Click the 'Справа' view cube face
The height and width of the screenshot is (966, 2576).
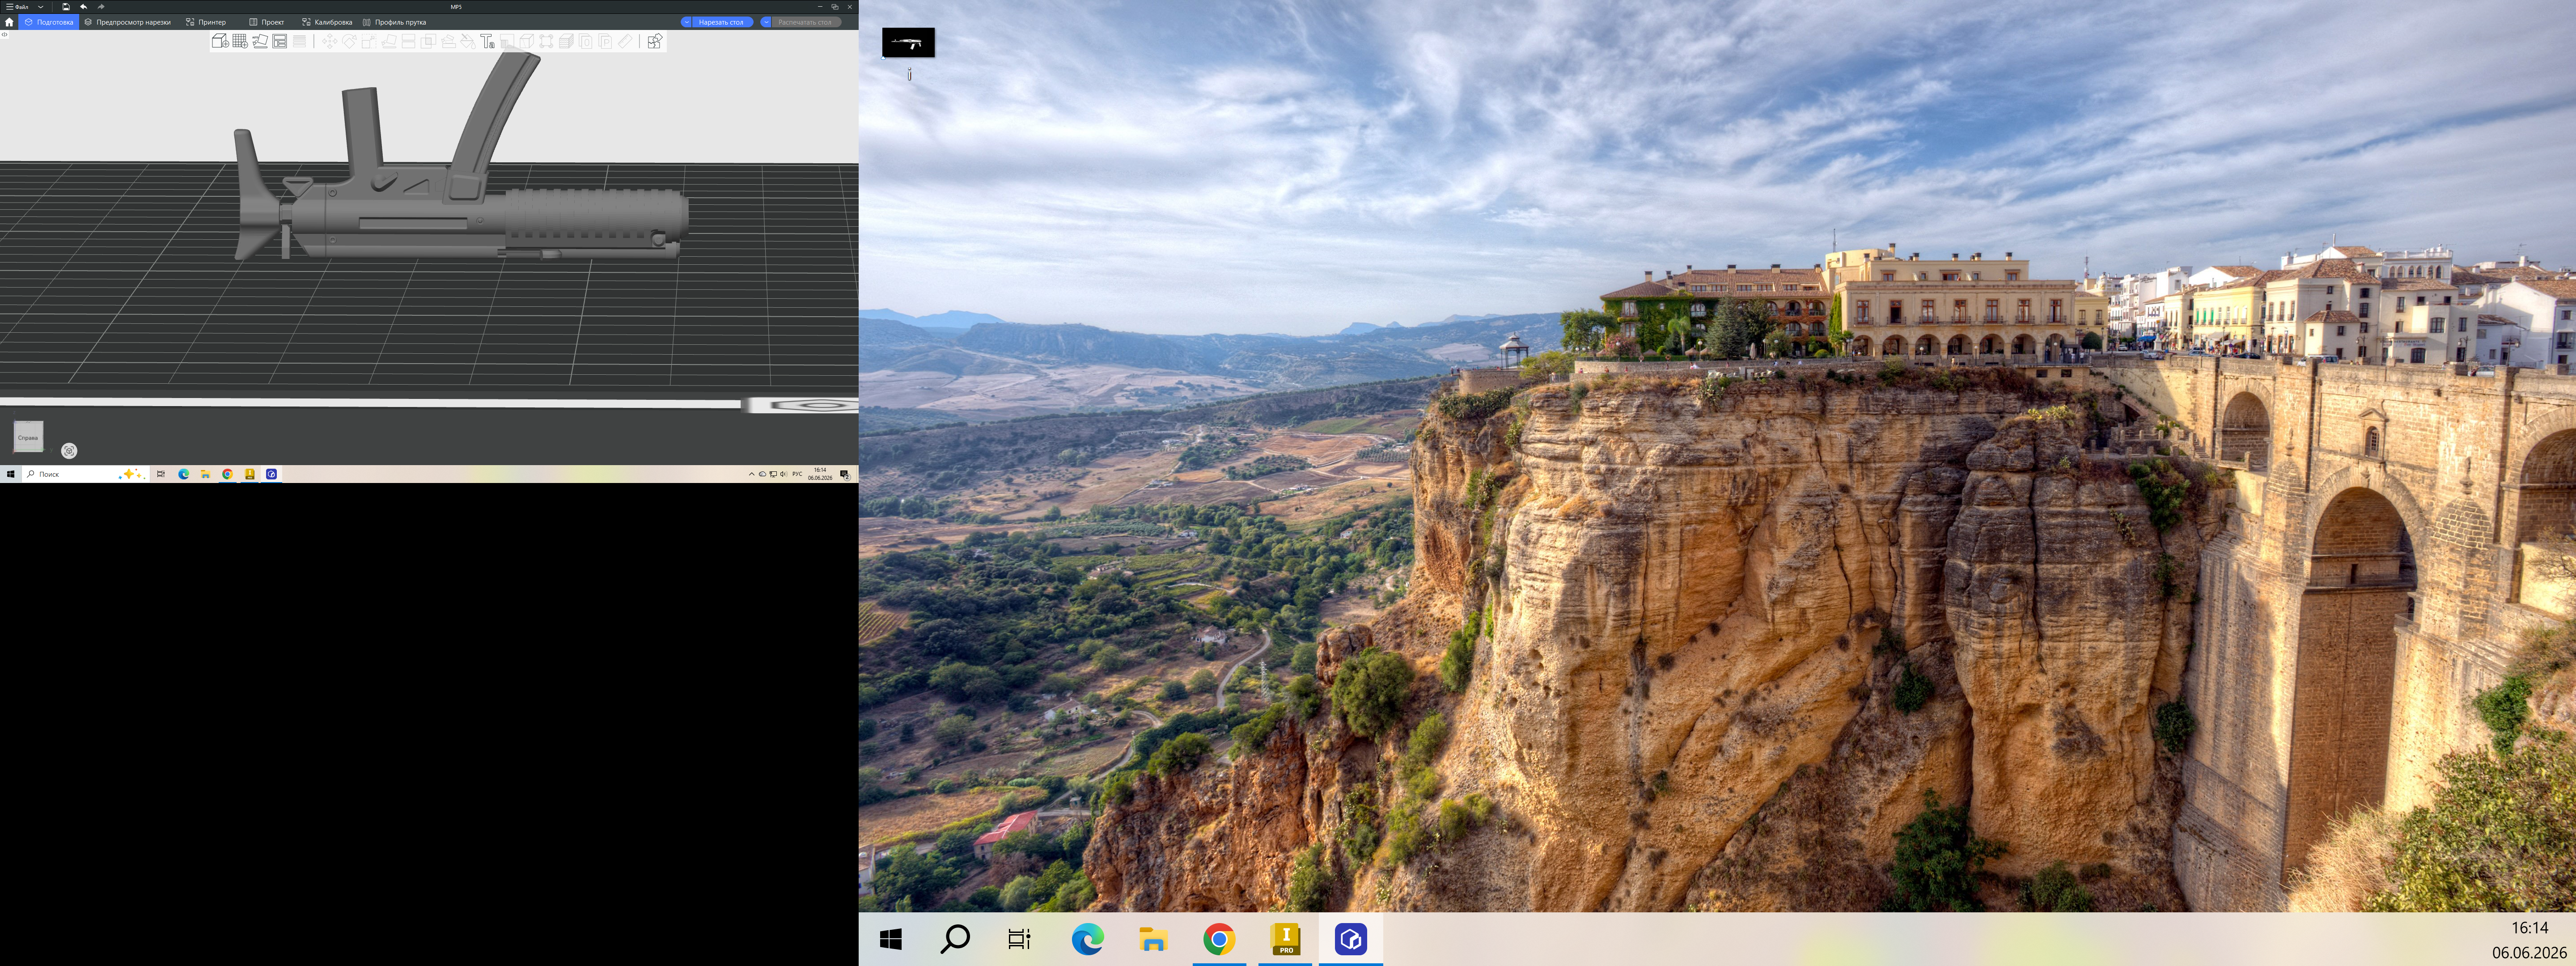[28, 437]
